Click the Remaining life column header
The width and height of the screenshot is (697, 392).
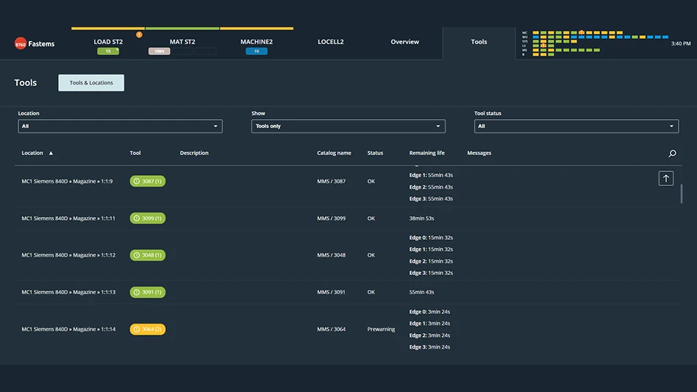tap(426, 153)
